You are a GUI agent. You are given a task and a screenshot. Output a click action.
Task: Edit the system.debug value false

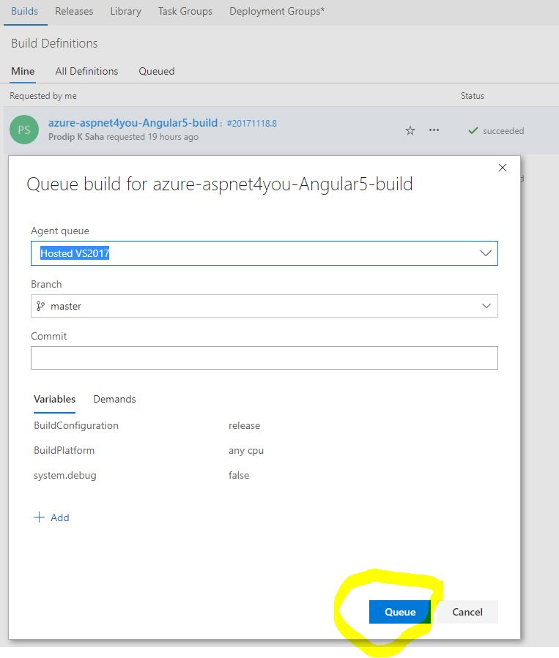pyautogui.click(x=239, y=476)
